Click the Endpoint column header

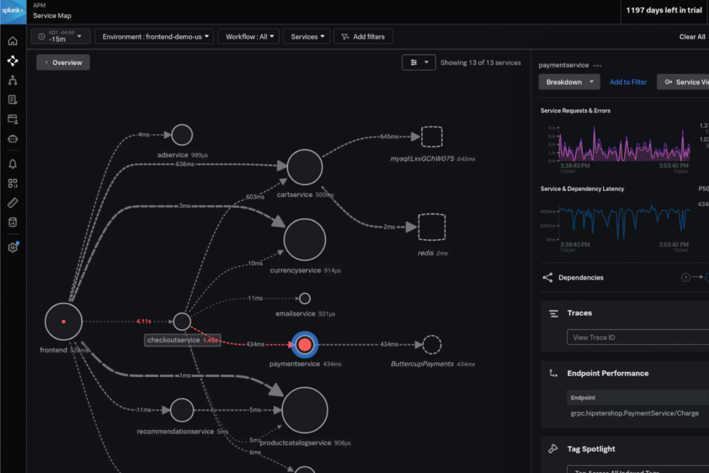click(x=583, y=398)
